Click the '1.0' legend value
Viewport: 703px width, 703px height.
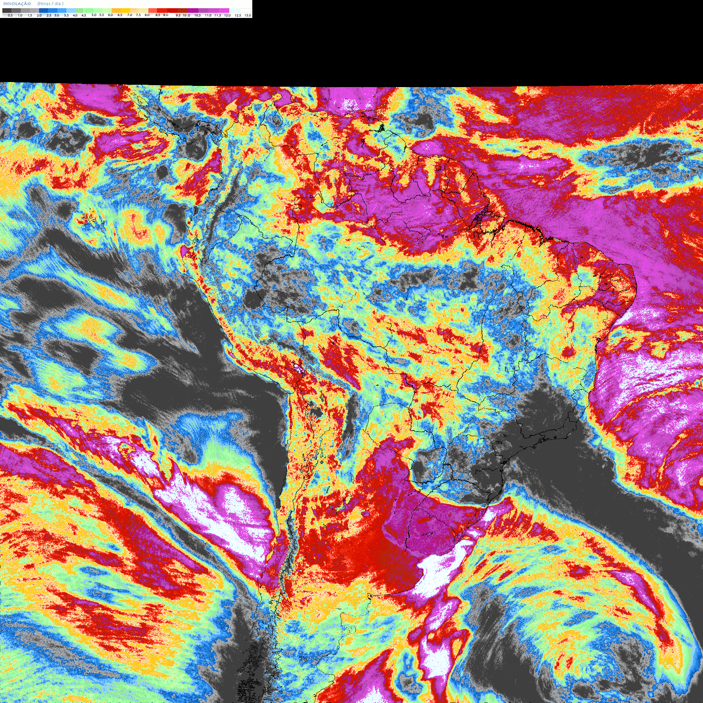[x=20, y=15]
